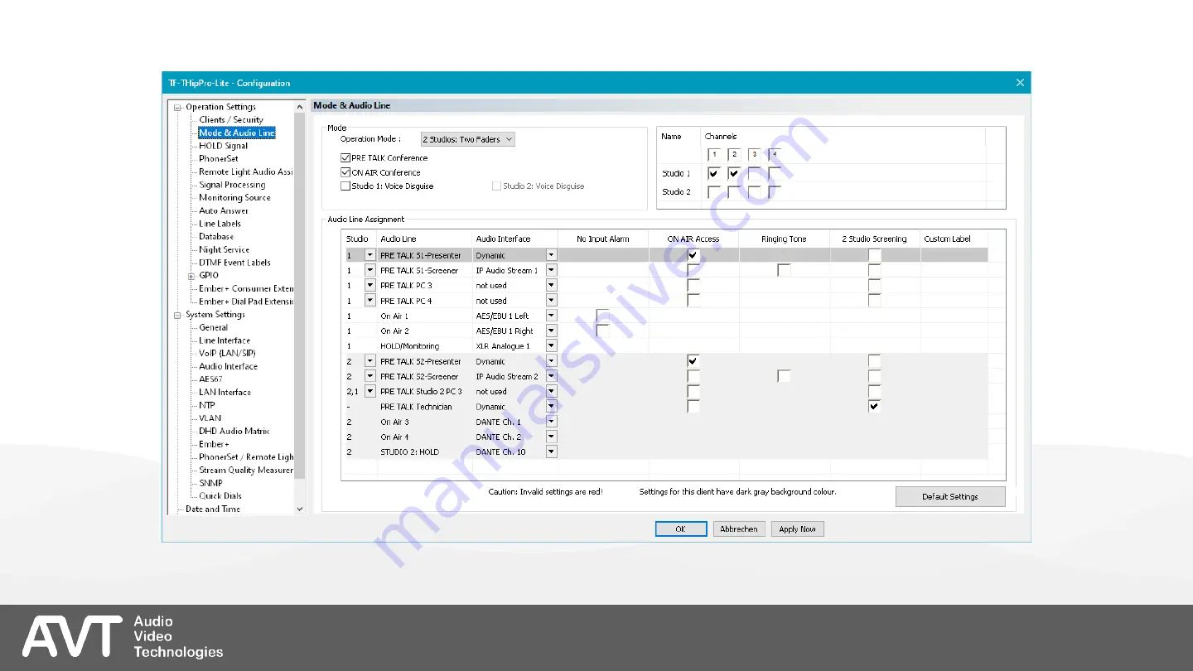This screenshot has width=1193, height=671.
Task: Select Clients / Security in tree
Action: click(x=231, y=119)
